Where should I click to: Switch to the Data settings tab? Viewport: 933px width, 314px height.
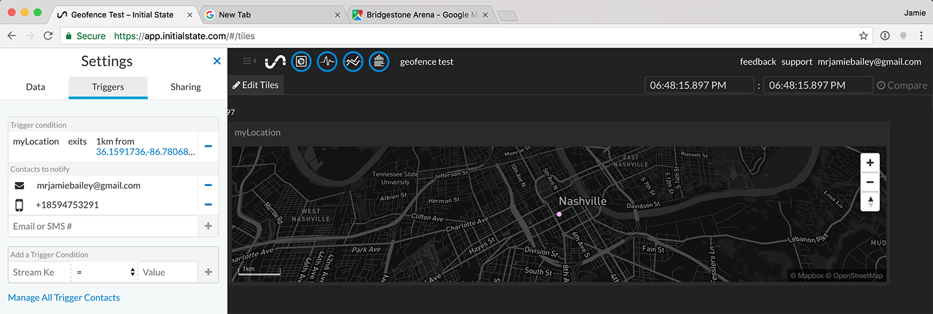coord(36,87)
